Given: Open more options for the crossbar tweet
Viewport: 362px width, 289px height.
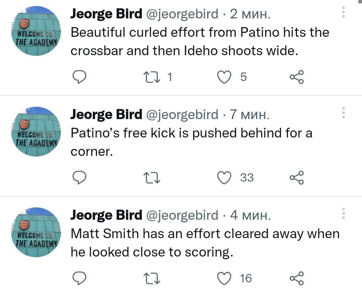Looking at the screenshot, I should pos(343,12).
